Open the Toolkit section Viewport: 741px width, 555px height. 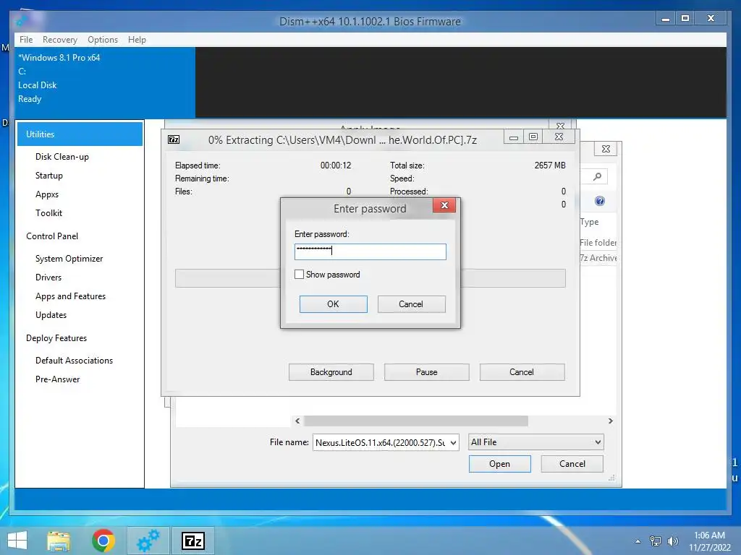(48, 213)
